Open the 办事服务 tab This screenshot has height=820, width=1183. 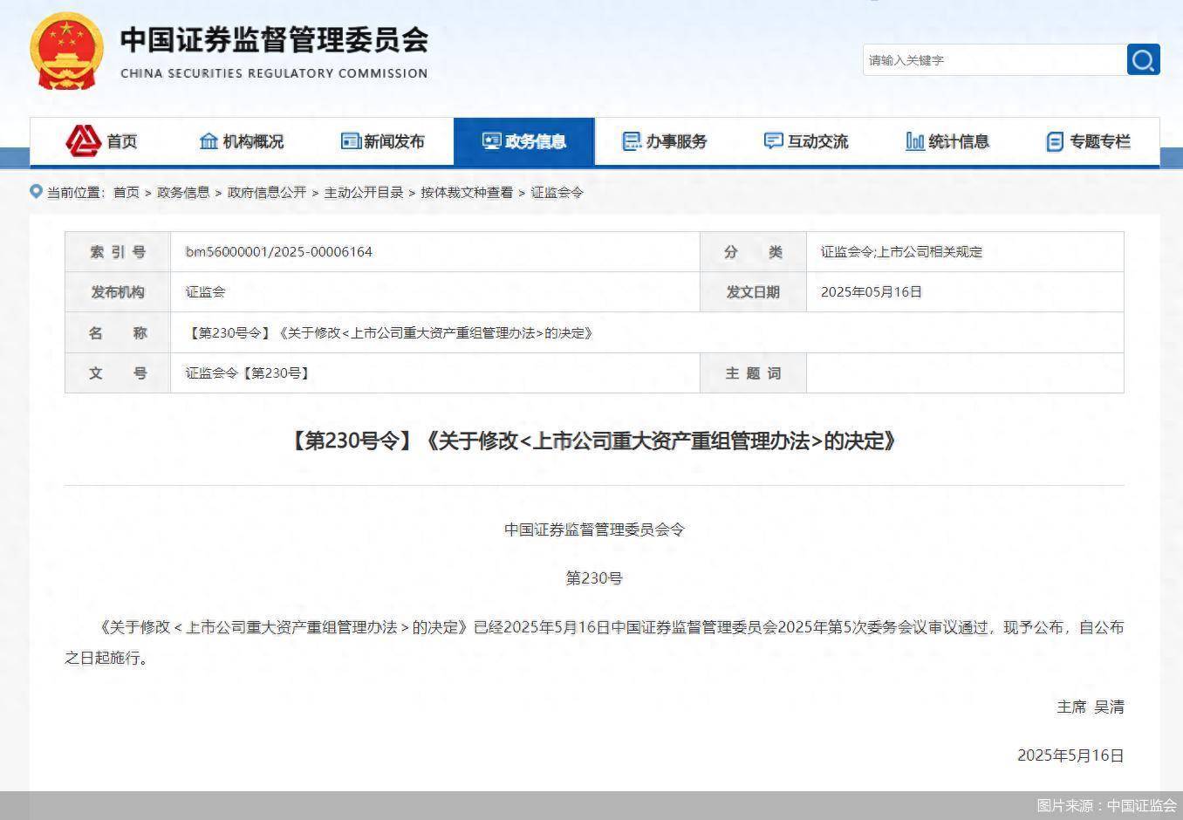click(665, 141)
